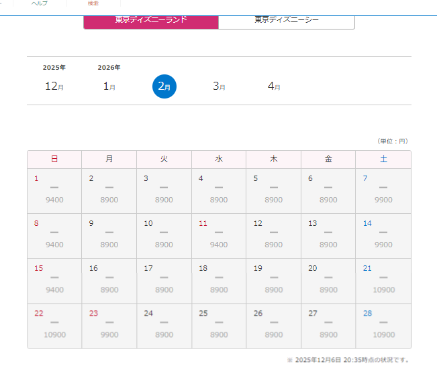Select holiday February 11 cell
The height and width of the screenshot is (380, 437).
[x=219, y=236]
